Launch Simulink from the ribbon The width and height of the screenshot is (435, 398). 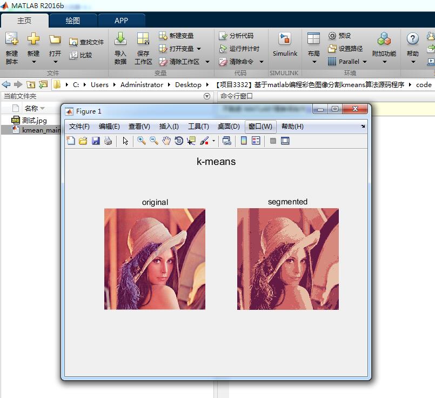[285, 44]
